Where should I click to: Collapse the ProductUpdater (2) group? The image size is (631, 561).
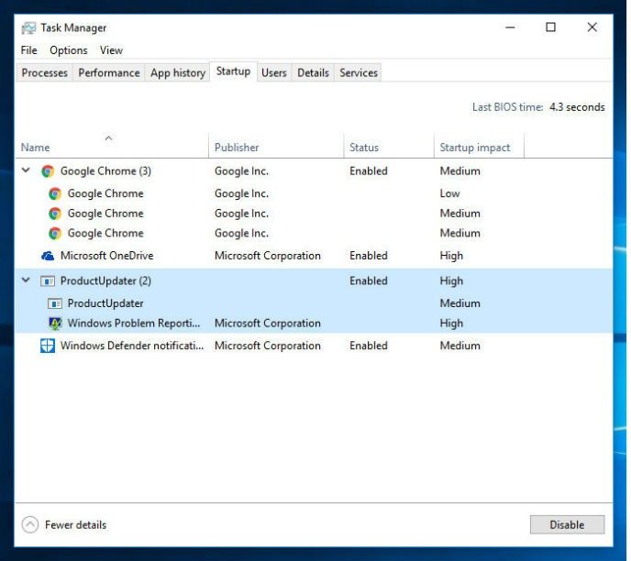pyautogui.click(x=27, y=281)
